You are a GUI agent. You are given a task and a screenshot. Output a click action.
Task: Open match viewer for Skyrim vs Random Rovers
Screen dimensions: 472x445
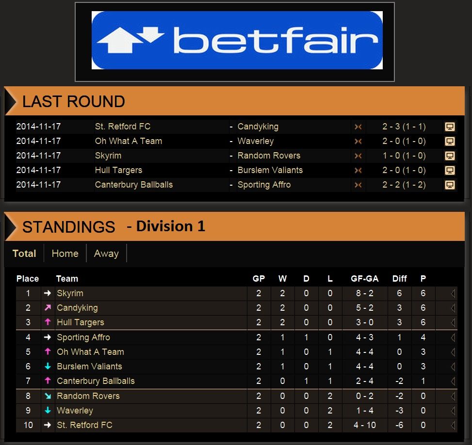pos(450,156)
